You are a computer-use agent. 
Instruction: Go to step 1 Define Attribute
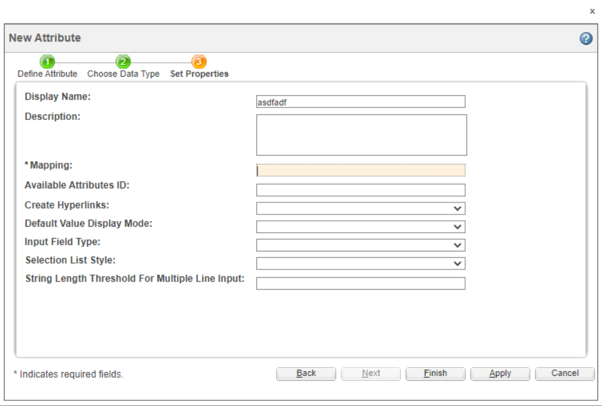pos(47,66)
